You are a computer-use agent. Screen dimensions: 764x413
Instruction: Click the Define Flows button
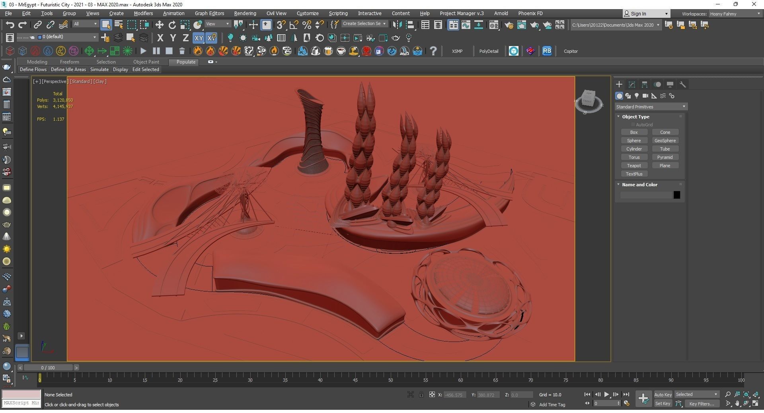[x=33, y=69]
